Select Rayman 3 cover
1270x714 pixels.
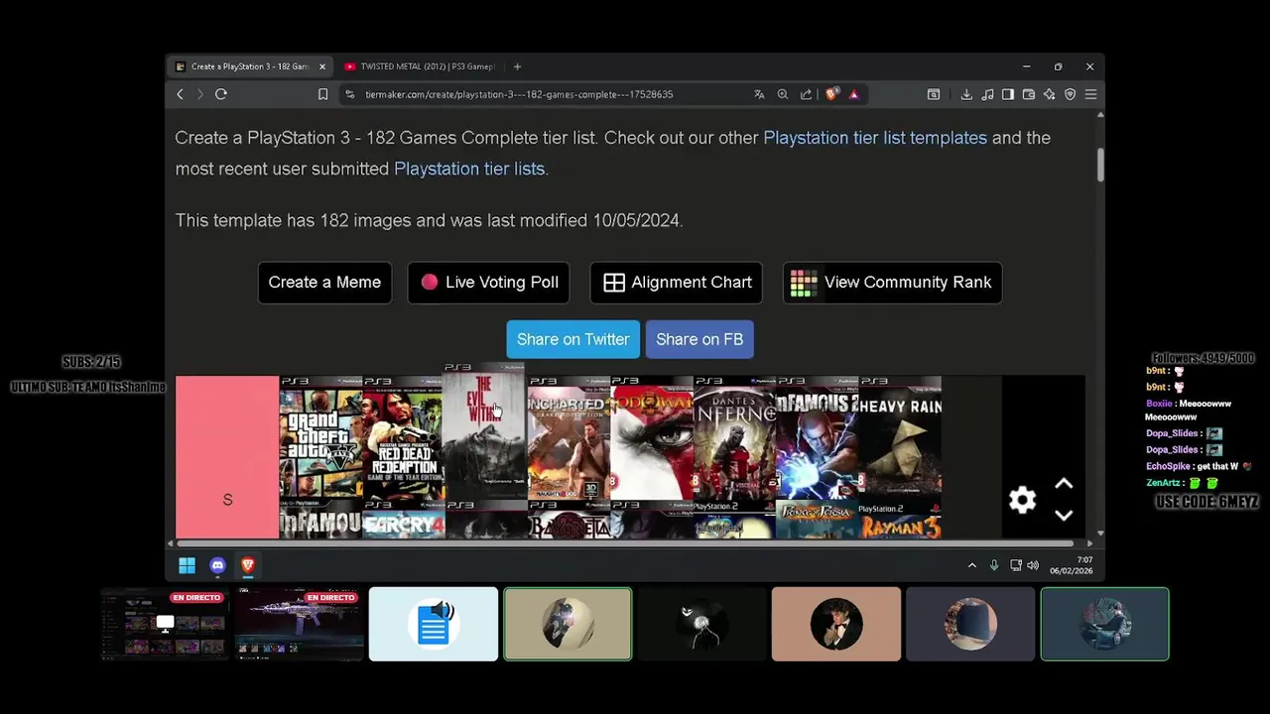900,520
